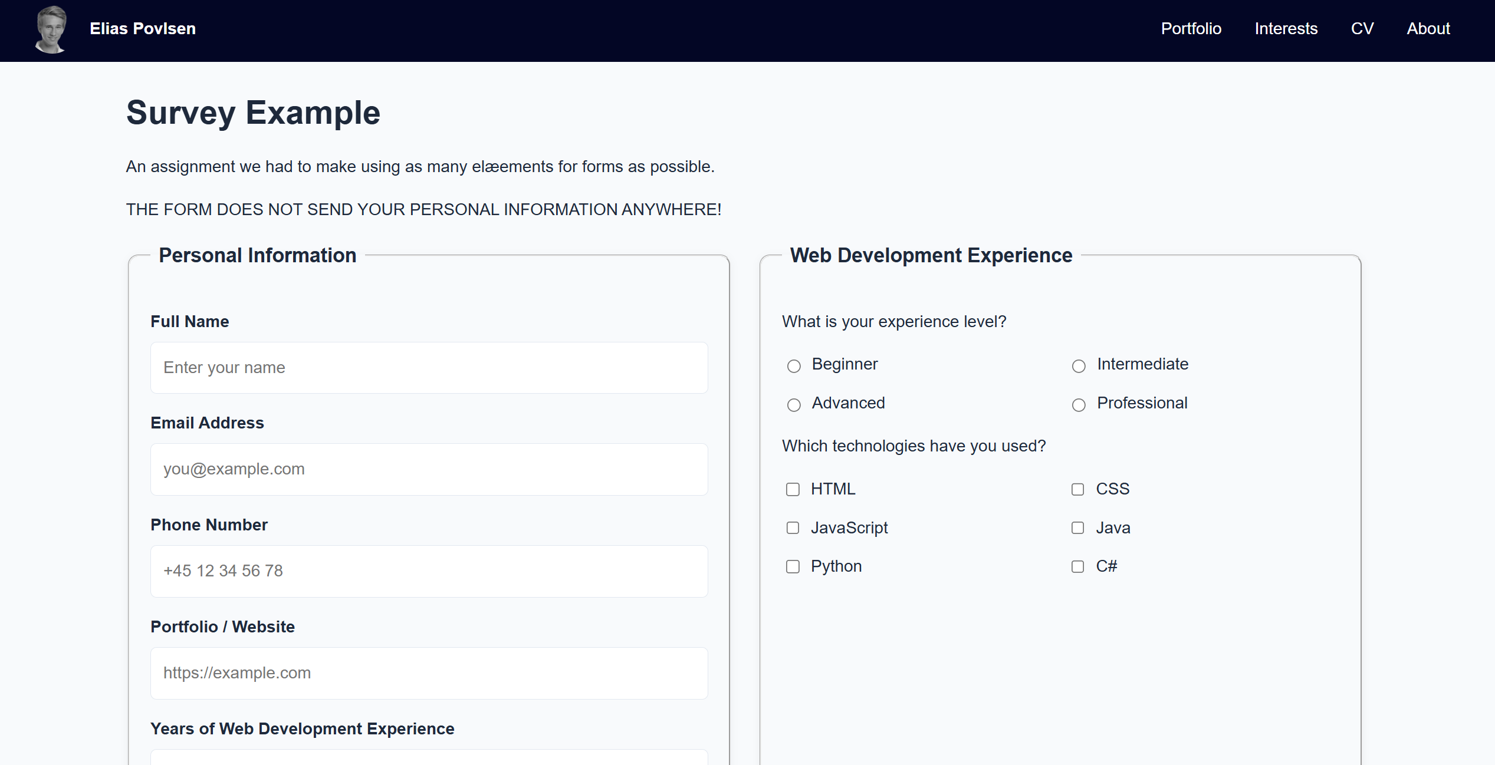Open the About page
The image size is (1495, 765).
click(x=1428, y=29)
